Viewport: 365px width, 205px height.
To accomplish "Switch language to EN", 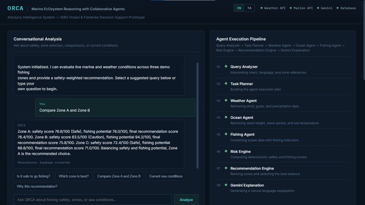I will pyautogui.click(x=239, y=8).
